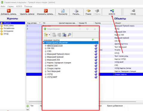Select the Нартис 300 row in objects table
The width and height of the screenshot is (143, 111).
pyautogui.click(x=119, y=35)
